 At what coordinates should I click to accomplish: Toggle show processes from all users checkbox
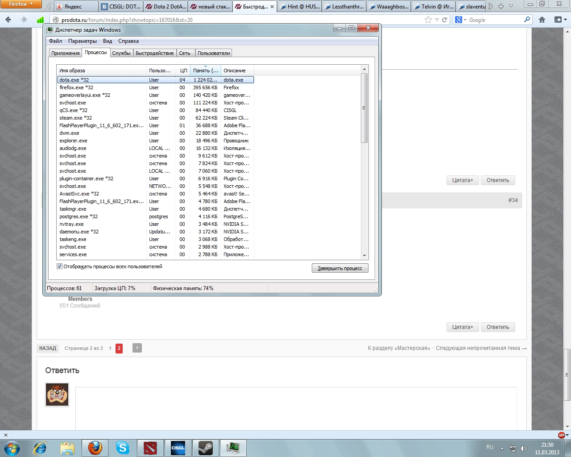pyautogui.click(x=60, y=266)
